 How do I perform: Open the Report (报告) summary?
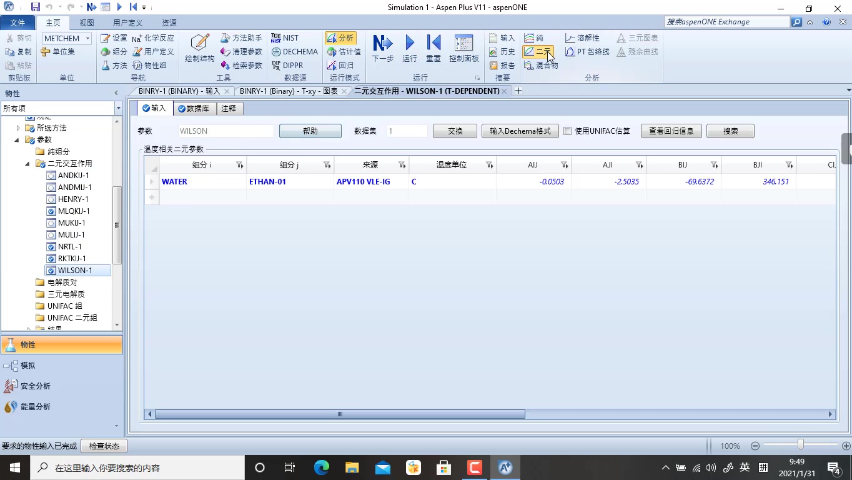coord(502,66)
